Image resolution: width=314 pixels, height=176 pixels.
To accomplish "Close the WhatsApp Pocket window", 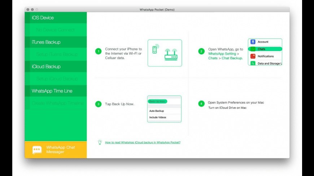I will pos(28,10).
